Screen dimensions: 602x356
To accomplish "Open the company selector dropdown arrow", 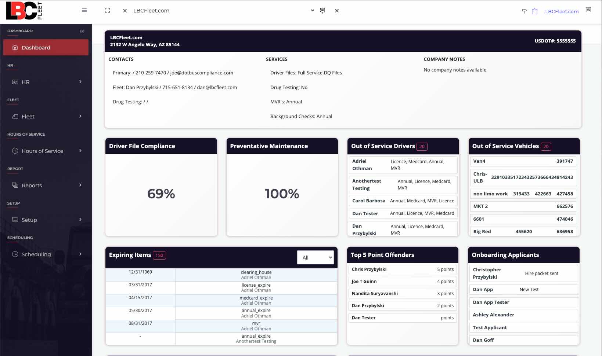I will coord(312,10).
